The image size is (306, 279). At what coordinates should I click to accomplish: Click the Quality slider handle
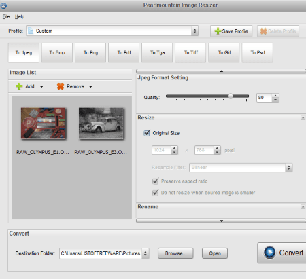click(x=231, y=96)
